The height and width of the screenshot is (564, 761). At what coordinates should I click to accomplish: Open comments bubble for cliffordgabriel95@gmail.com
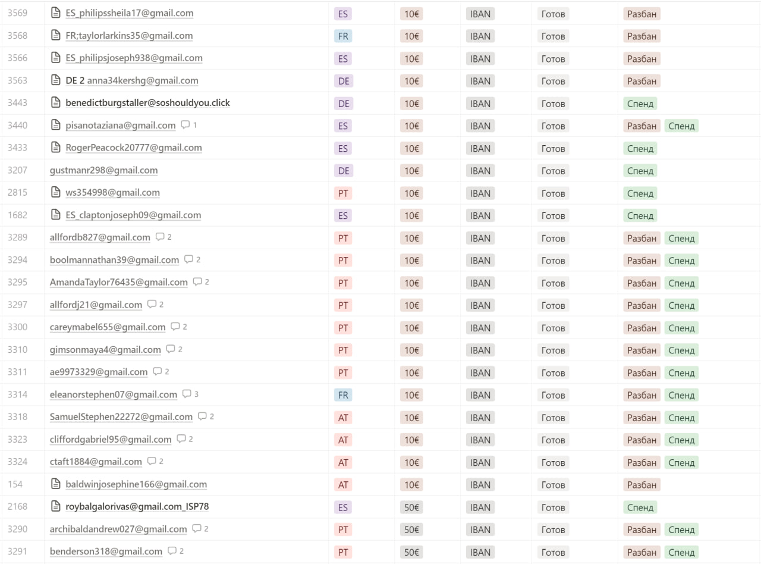point(185,439)
